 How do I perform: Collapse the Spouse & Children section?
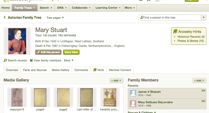141,112
